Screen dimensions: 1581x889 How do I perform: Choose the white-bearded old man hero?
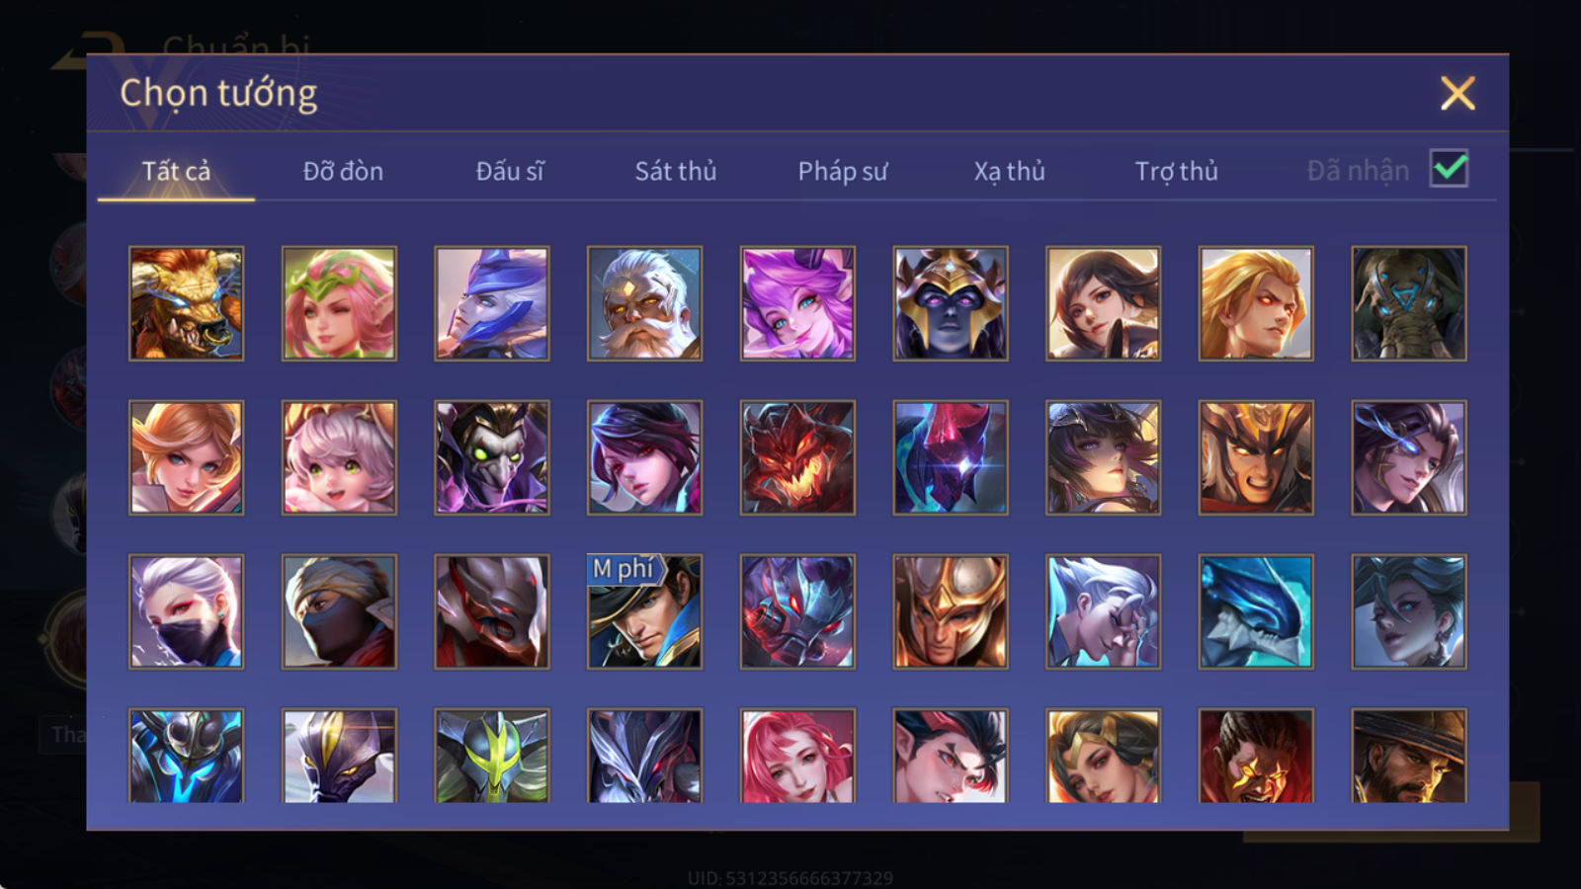(644, 303)
